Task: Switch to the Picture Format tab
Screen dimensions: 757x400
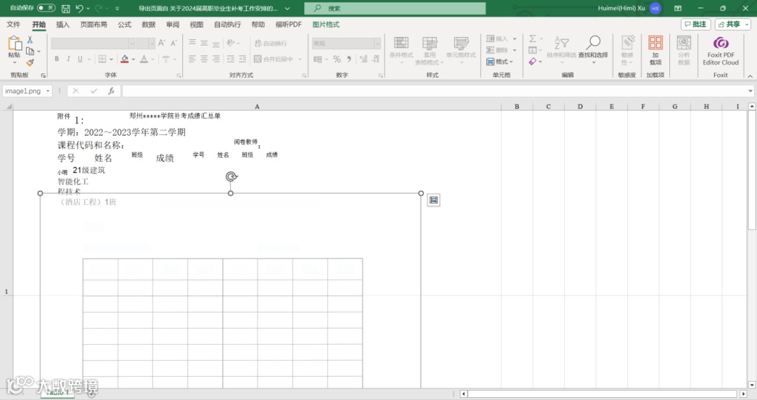Action: (326, 24)
